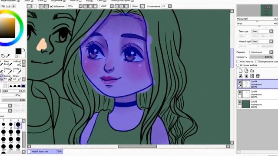
Task: Switch to Новый холст.sai document tab
Action: [45, 152]
